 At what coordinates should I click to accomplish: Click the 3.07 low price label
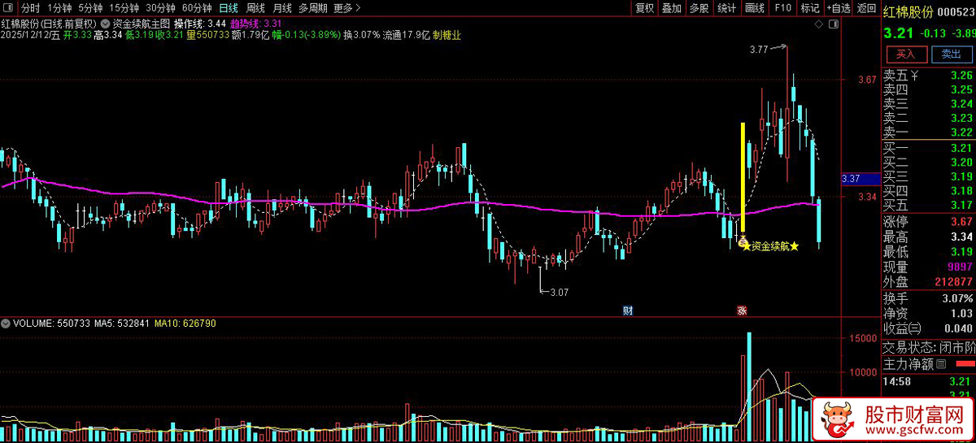(x=559, y=293)
